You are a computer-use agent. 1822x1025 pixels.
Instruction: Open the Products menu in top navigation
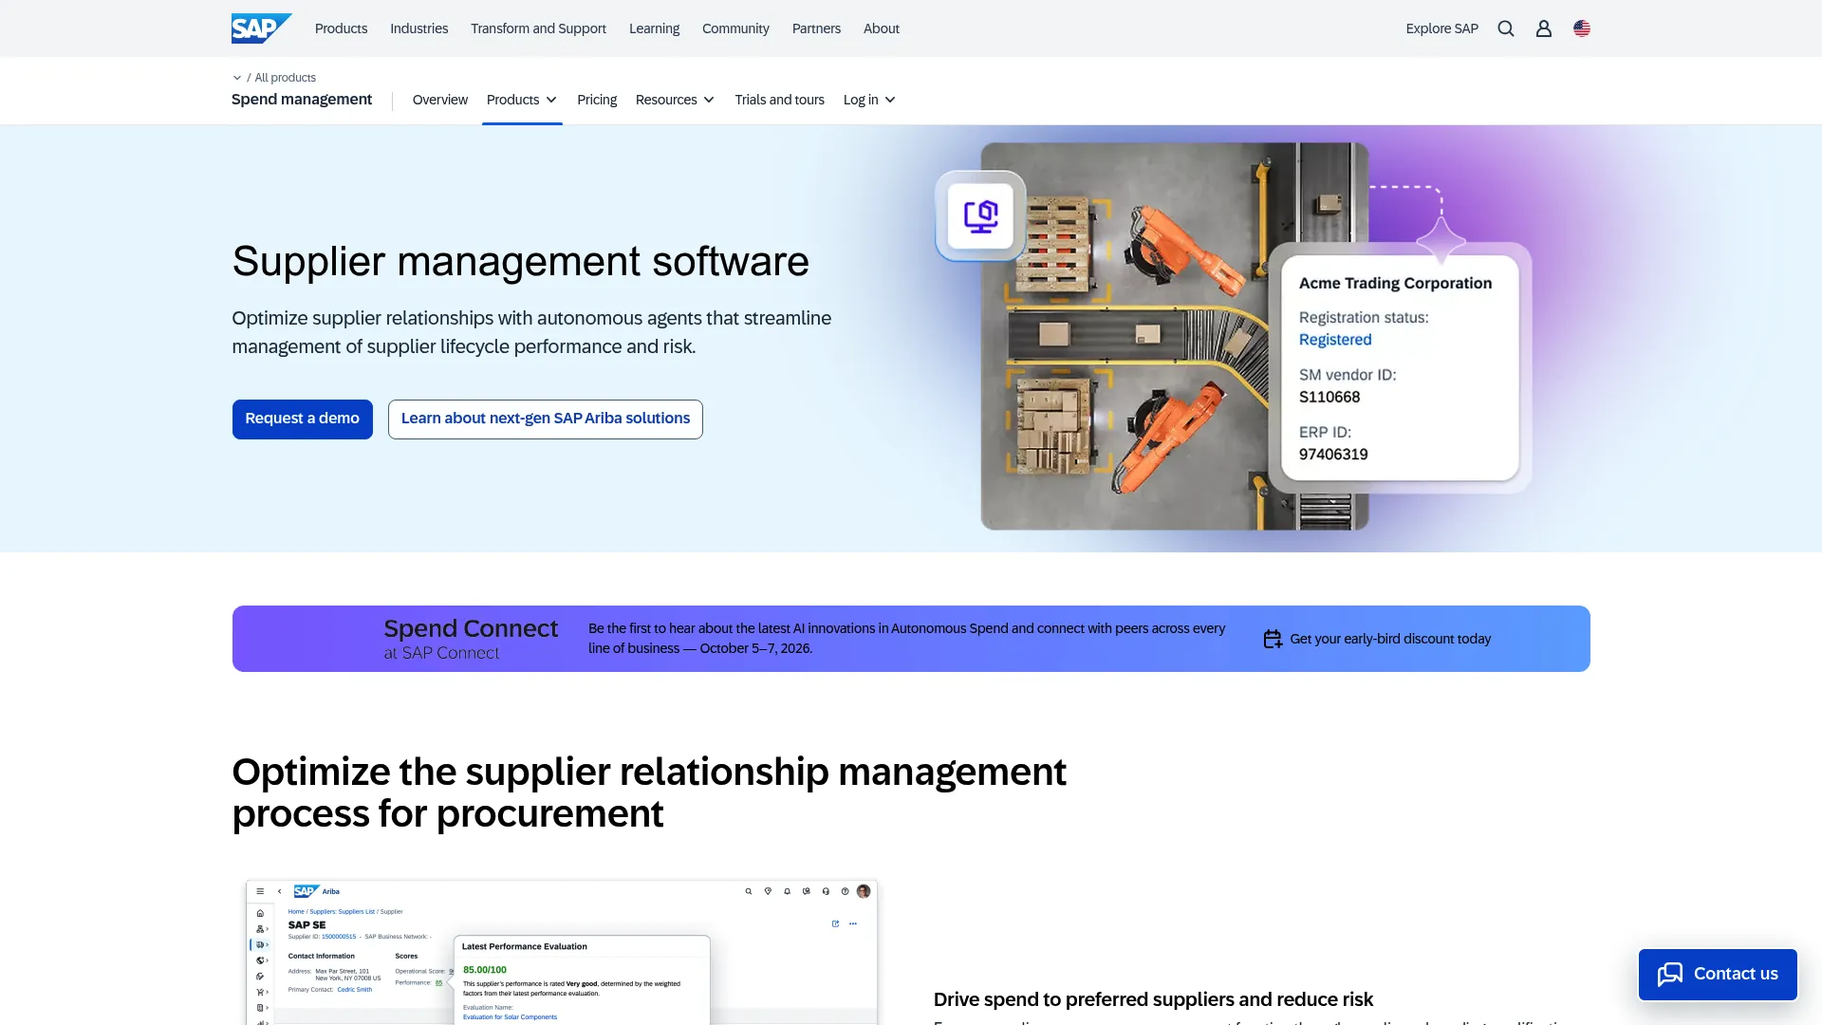[x=341, y=28]
